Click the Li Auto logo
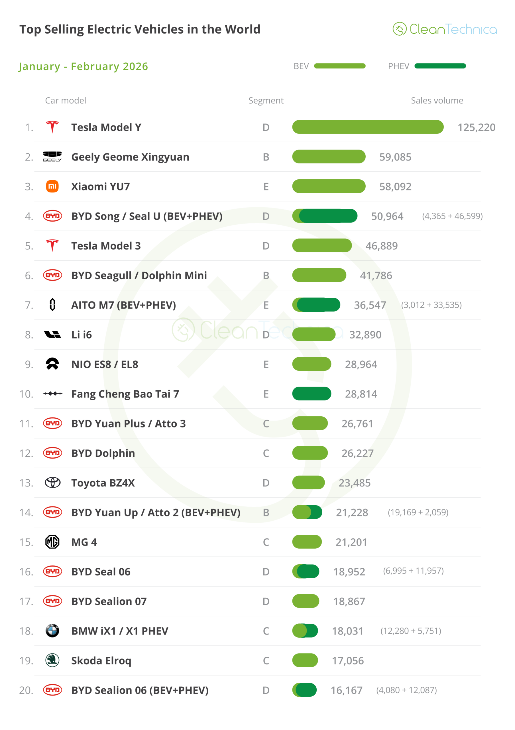Screen dimensions: 515x730 (x=52, y=334)
